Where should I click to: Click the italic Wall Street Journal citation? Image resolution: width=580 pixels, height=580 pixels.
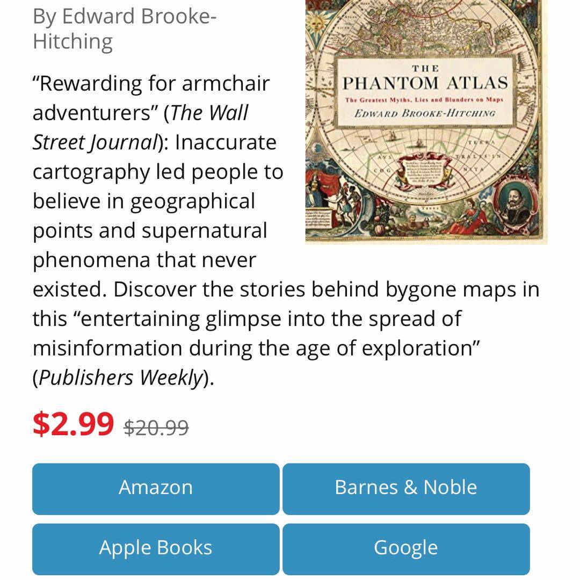point(141,128)
